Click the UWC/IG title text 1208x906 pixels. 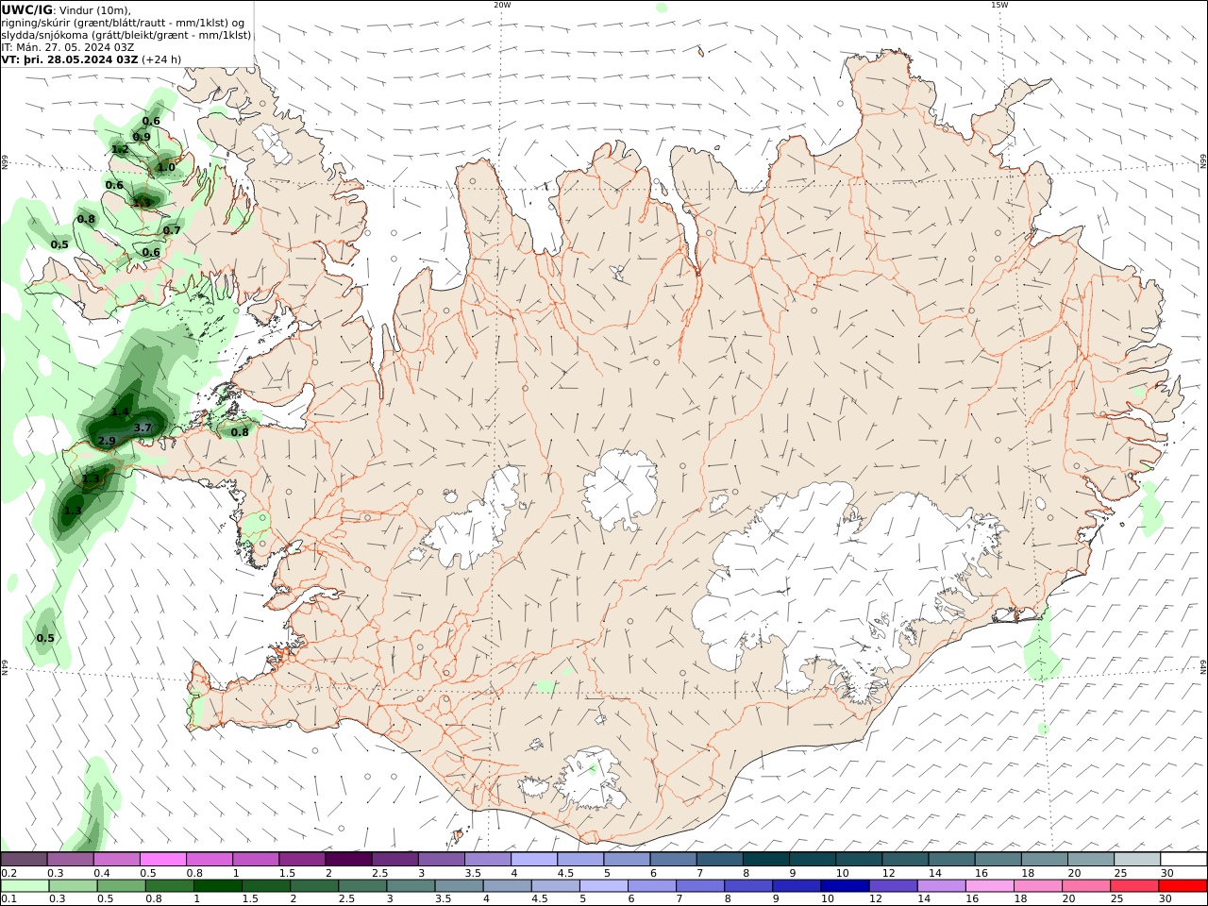tap(26, 10)
